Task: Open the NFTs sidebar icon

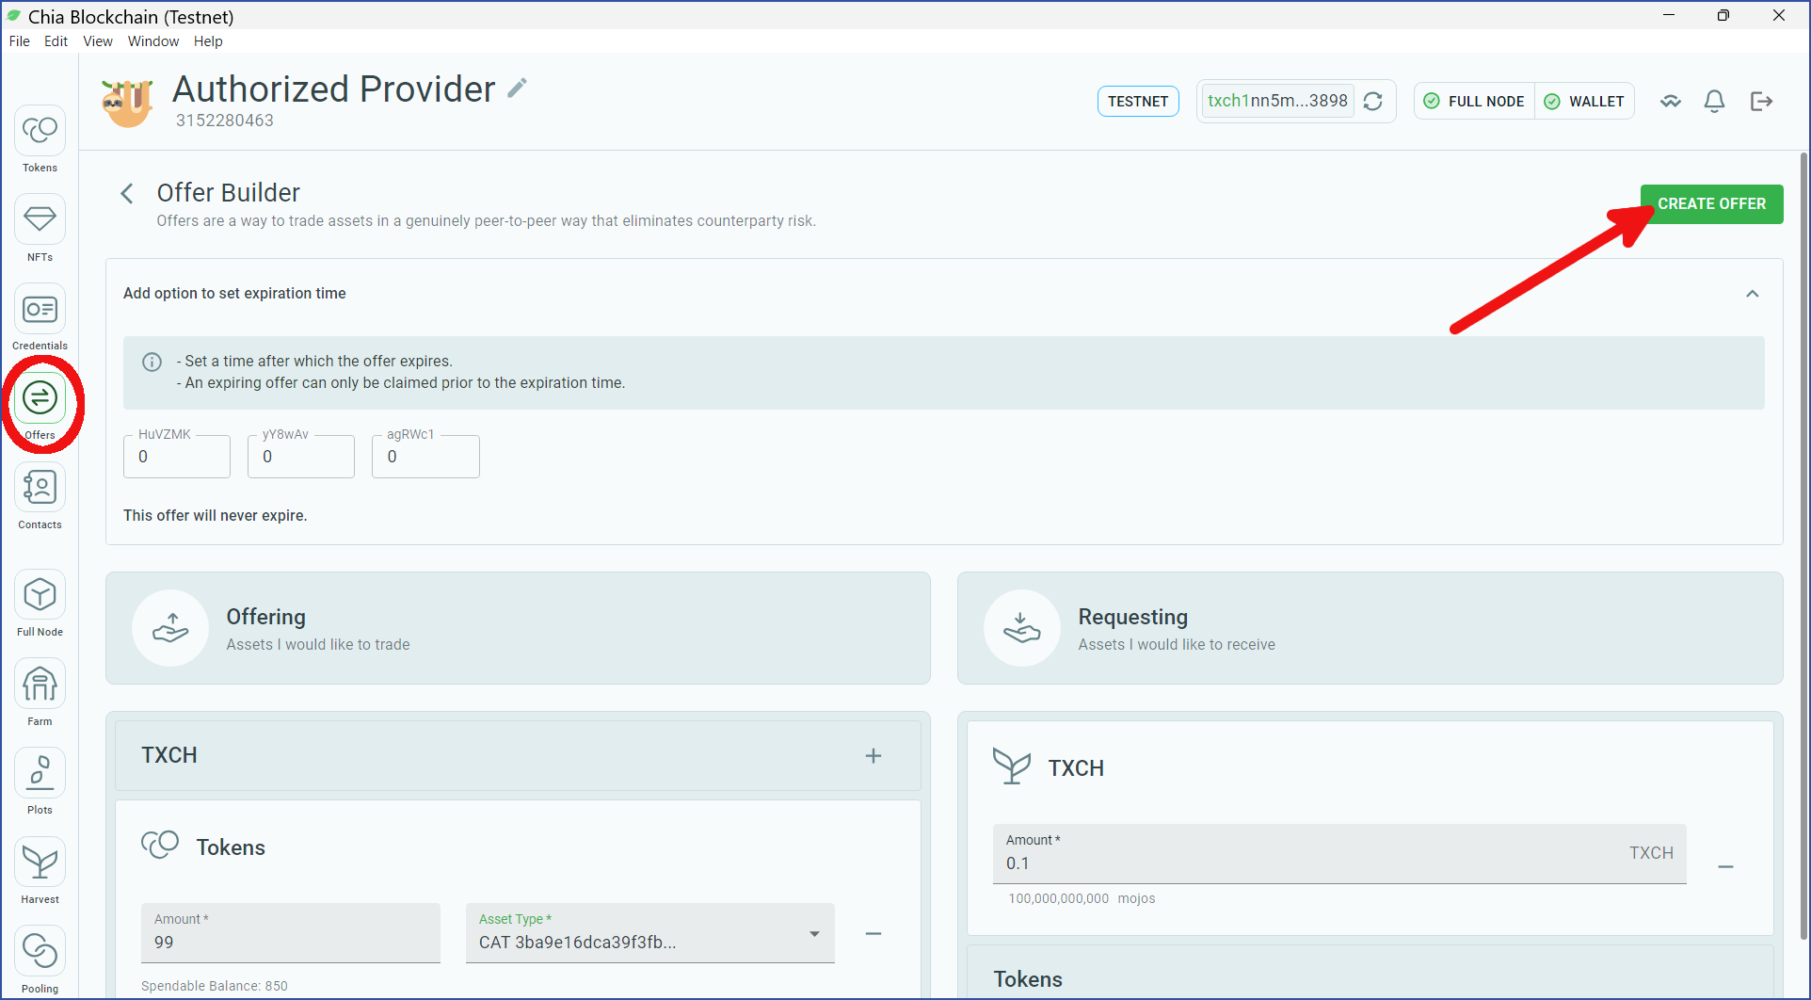Action: click(40, 228)
